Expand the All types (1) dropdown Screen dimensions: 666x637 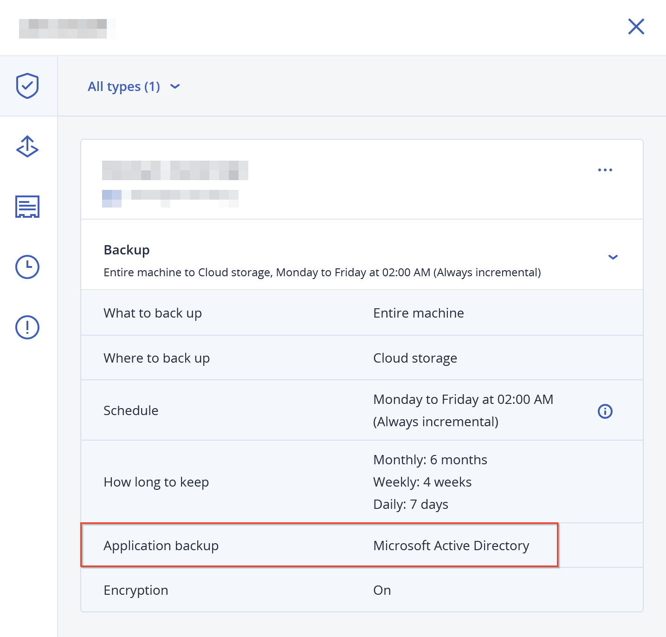tap(134, 86)
